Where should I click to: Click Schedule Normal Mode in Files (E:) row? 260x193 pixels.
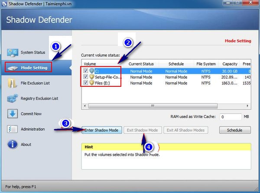(176, 83)
